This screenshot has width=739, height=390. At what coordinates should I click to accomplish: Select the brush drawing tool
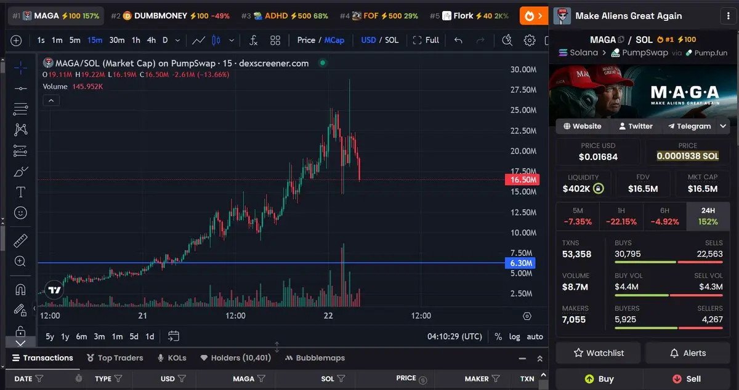coord(20,171)
